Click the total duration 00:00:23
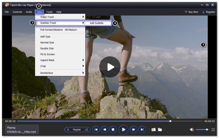This screenshot has height=138, width=219. pyautogui.click(x=209, y=121)
